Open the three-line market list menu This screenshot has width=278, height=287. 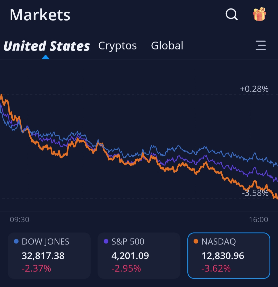260,46
